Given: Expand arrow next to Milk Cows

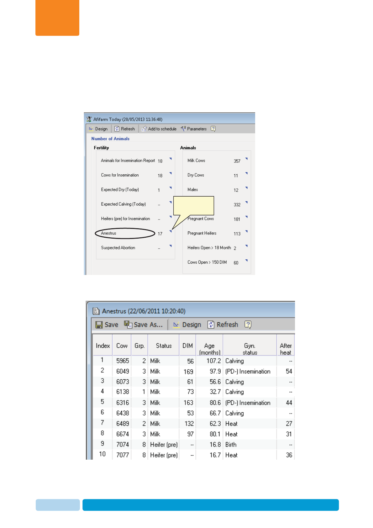Looking at the screenshot, I should point(246,159).
